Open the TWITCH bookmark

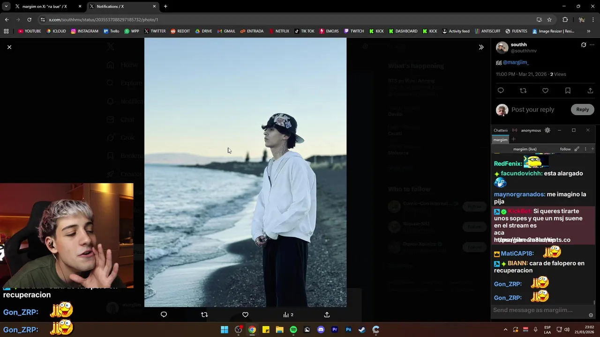[353, 31]
